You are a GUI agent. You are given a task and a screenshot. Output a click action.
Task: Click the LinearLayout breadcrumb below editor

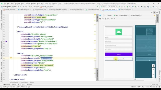tap(24, 82)
